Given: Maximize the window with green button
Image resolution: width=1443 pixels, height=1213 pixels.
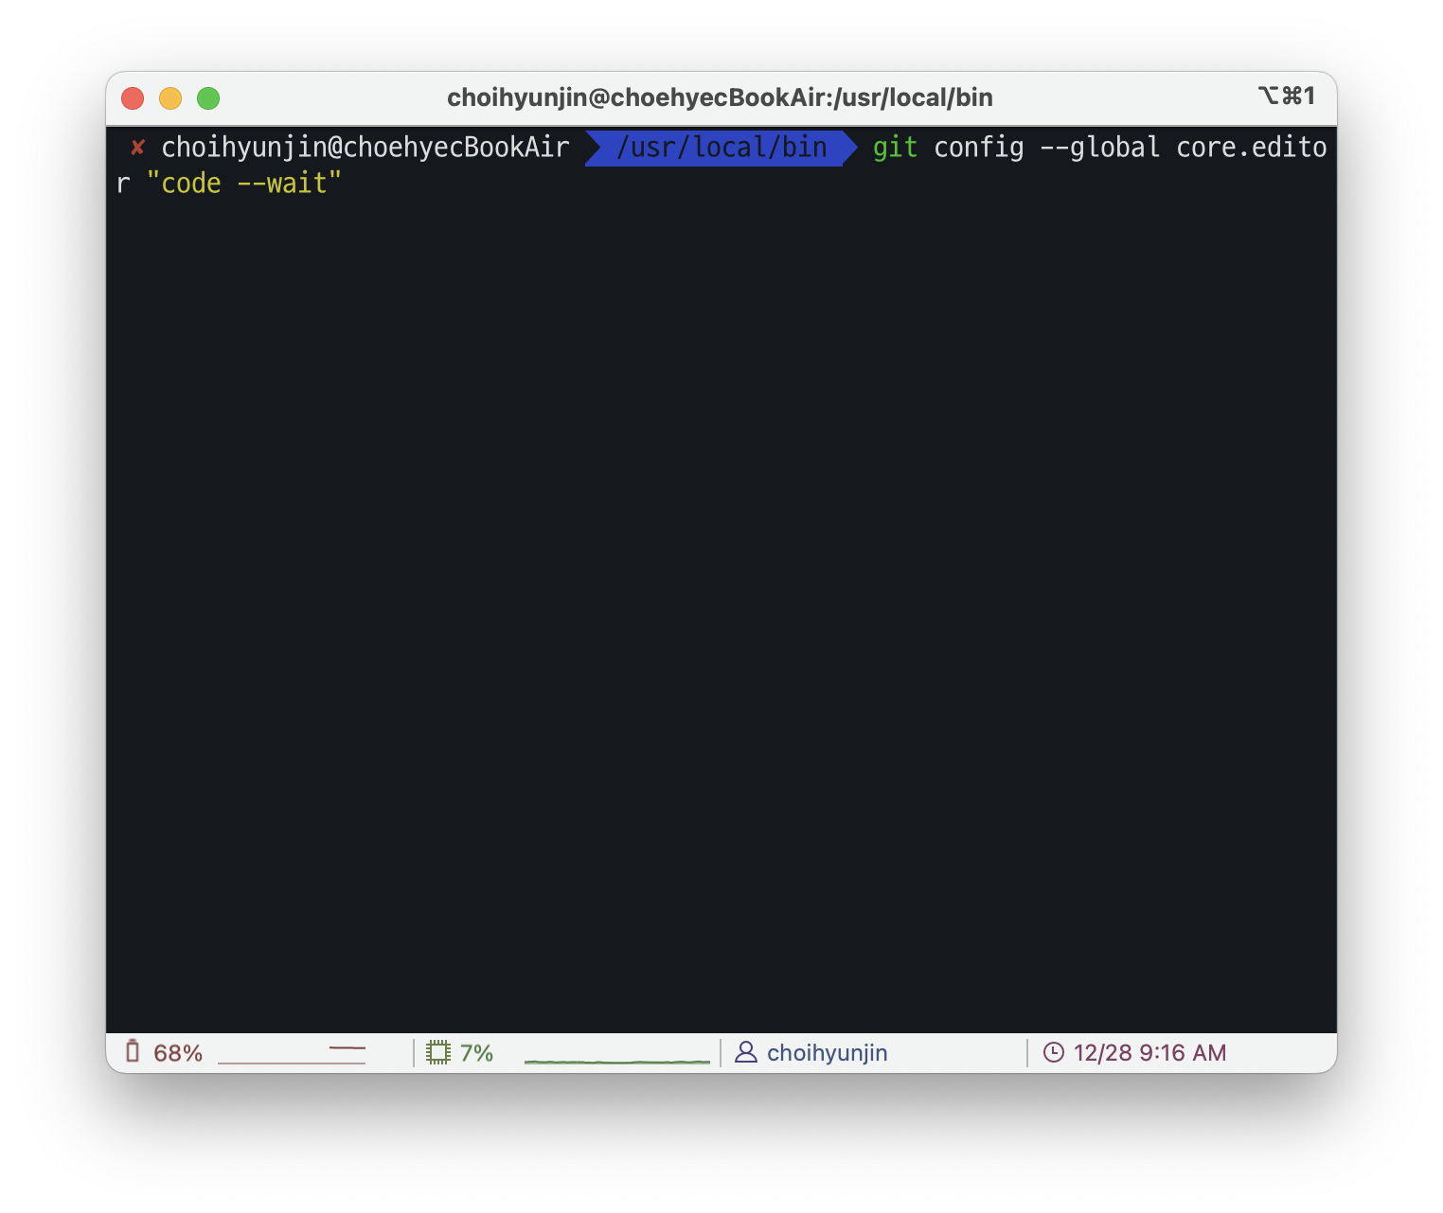Looking at the screenshot, I should (x=208, y=98).
